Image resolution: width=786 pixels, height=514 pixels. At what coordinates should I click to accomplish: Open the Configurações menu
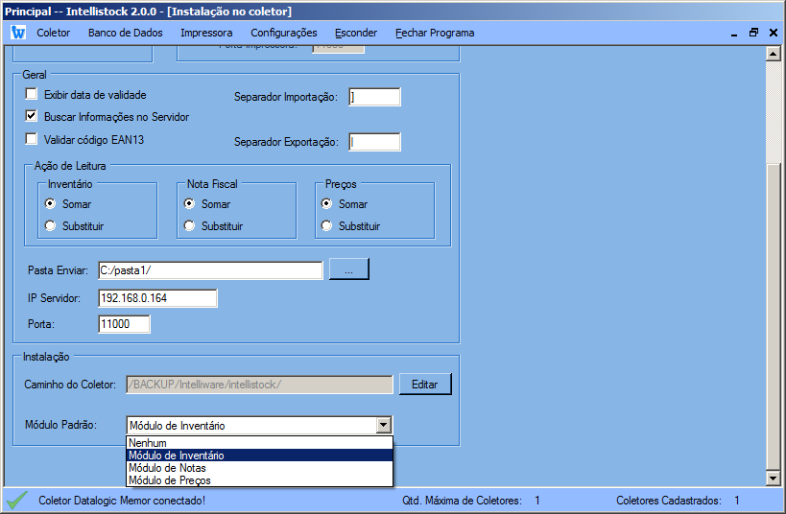[x=284, y=33]
